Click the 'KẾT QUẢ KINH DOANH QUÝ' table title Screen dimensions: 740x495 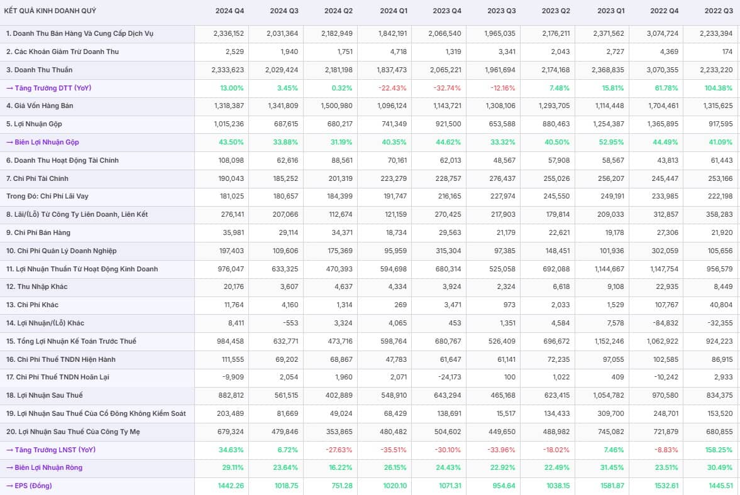(x=50, y=11)
